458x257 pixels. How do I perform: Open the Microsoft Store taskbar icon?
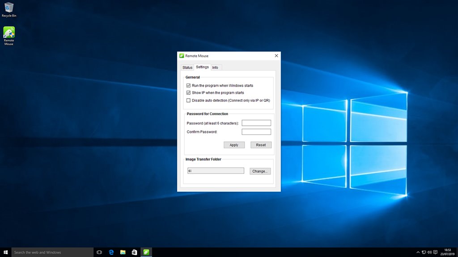pyautogui.click(x=134, y=253)
